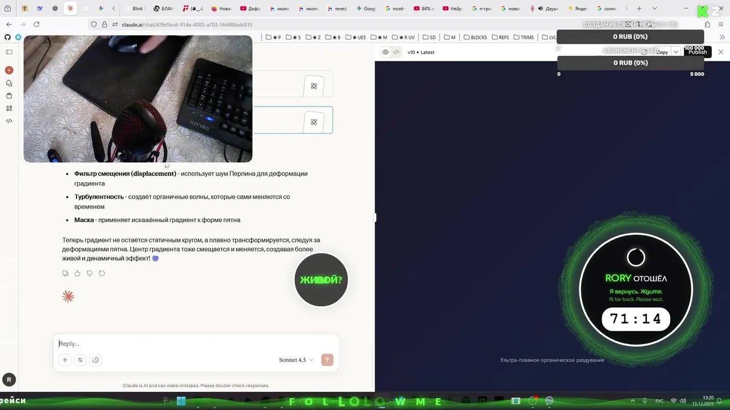
Task: Open the Projects icon in the Claude sidebar
Action: coord(9,96)
